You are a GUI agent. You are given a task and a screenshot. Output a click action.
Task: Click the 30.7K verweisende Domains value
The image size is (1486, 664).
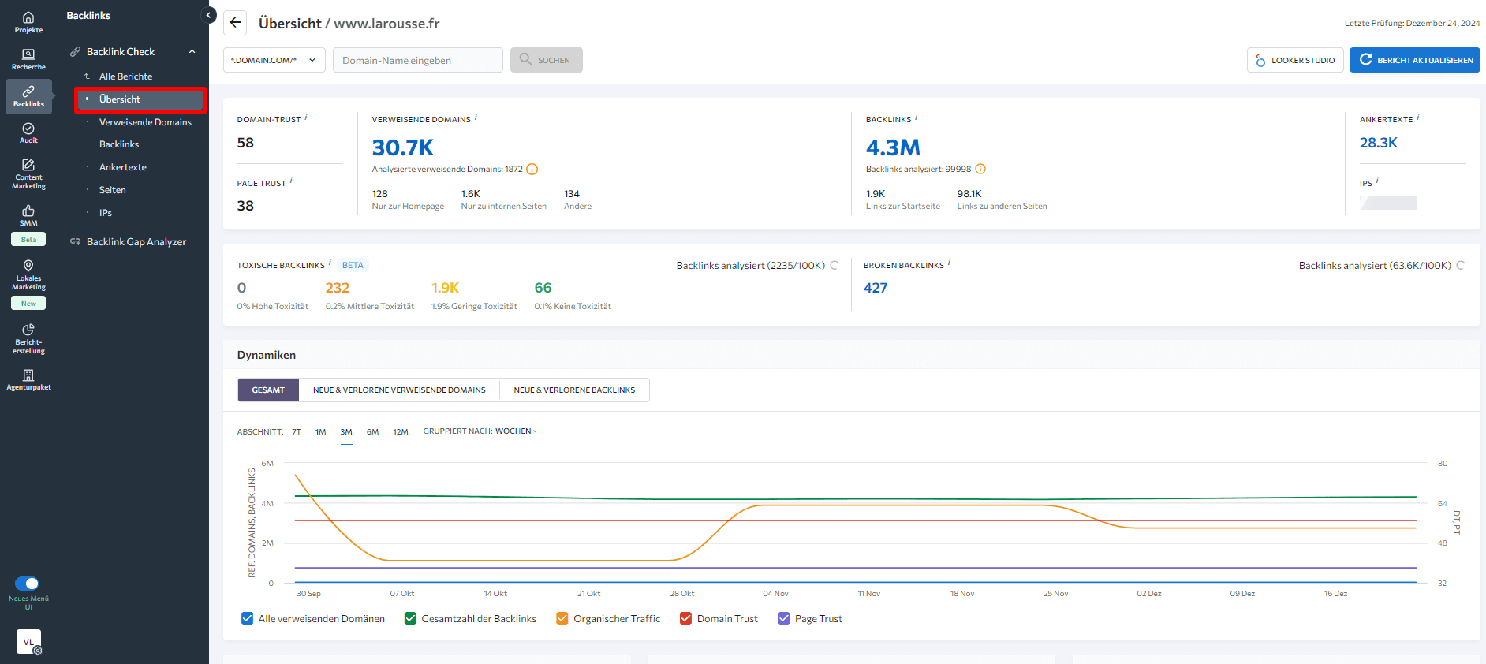[403, 147]
